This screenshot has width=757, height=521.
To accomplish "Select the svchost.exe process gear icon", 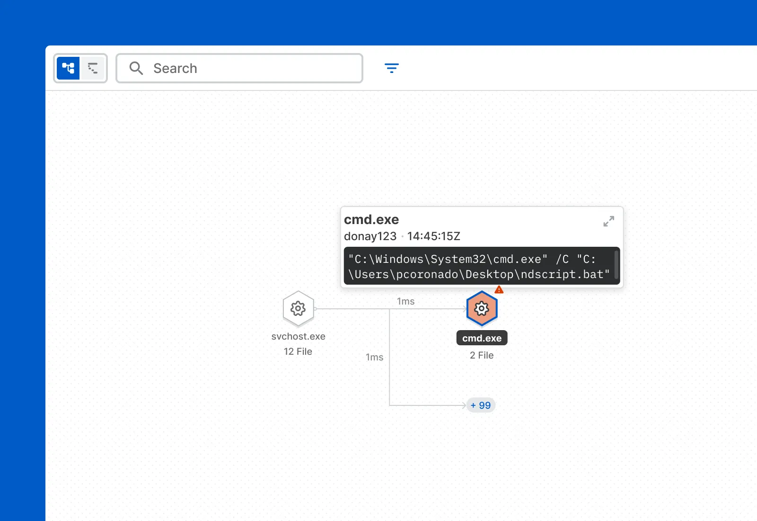I will pyautogui.click(x=298, y=308).
